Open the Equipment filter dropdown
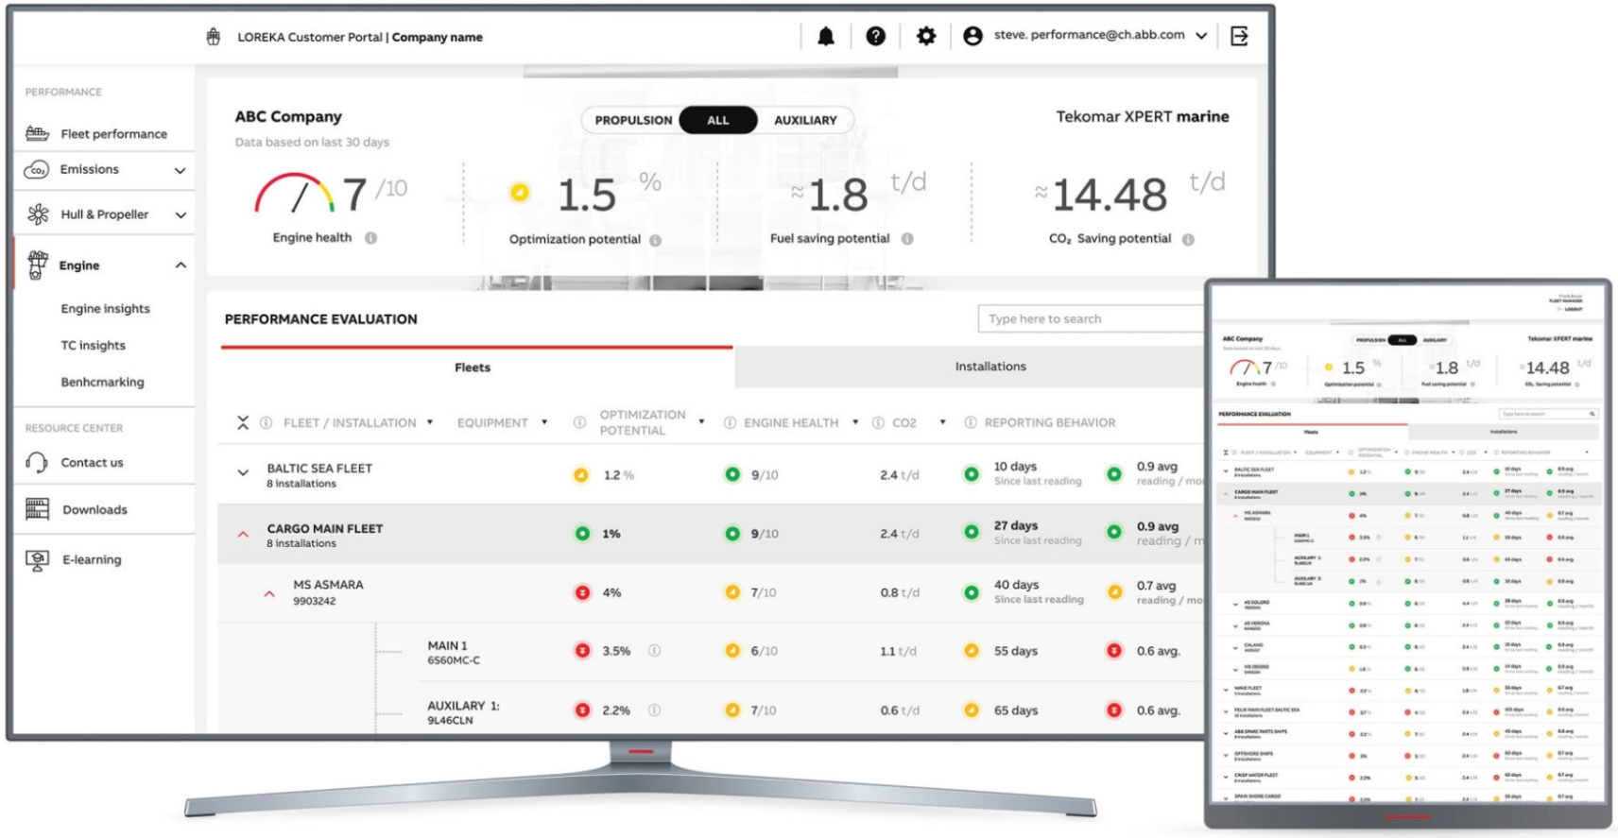This screenshot has width=1618, height=838. [x=544, y=422]
